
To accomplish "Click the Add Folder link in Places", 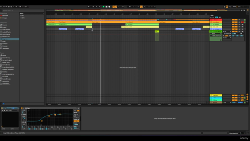I will tap(6, 83).
